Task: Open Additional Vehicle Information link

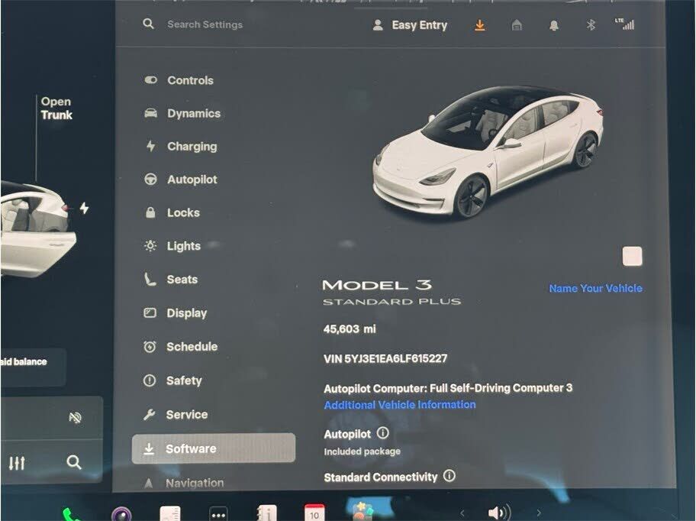Action: 399,405
